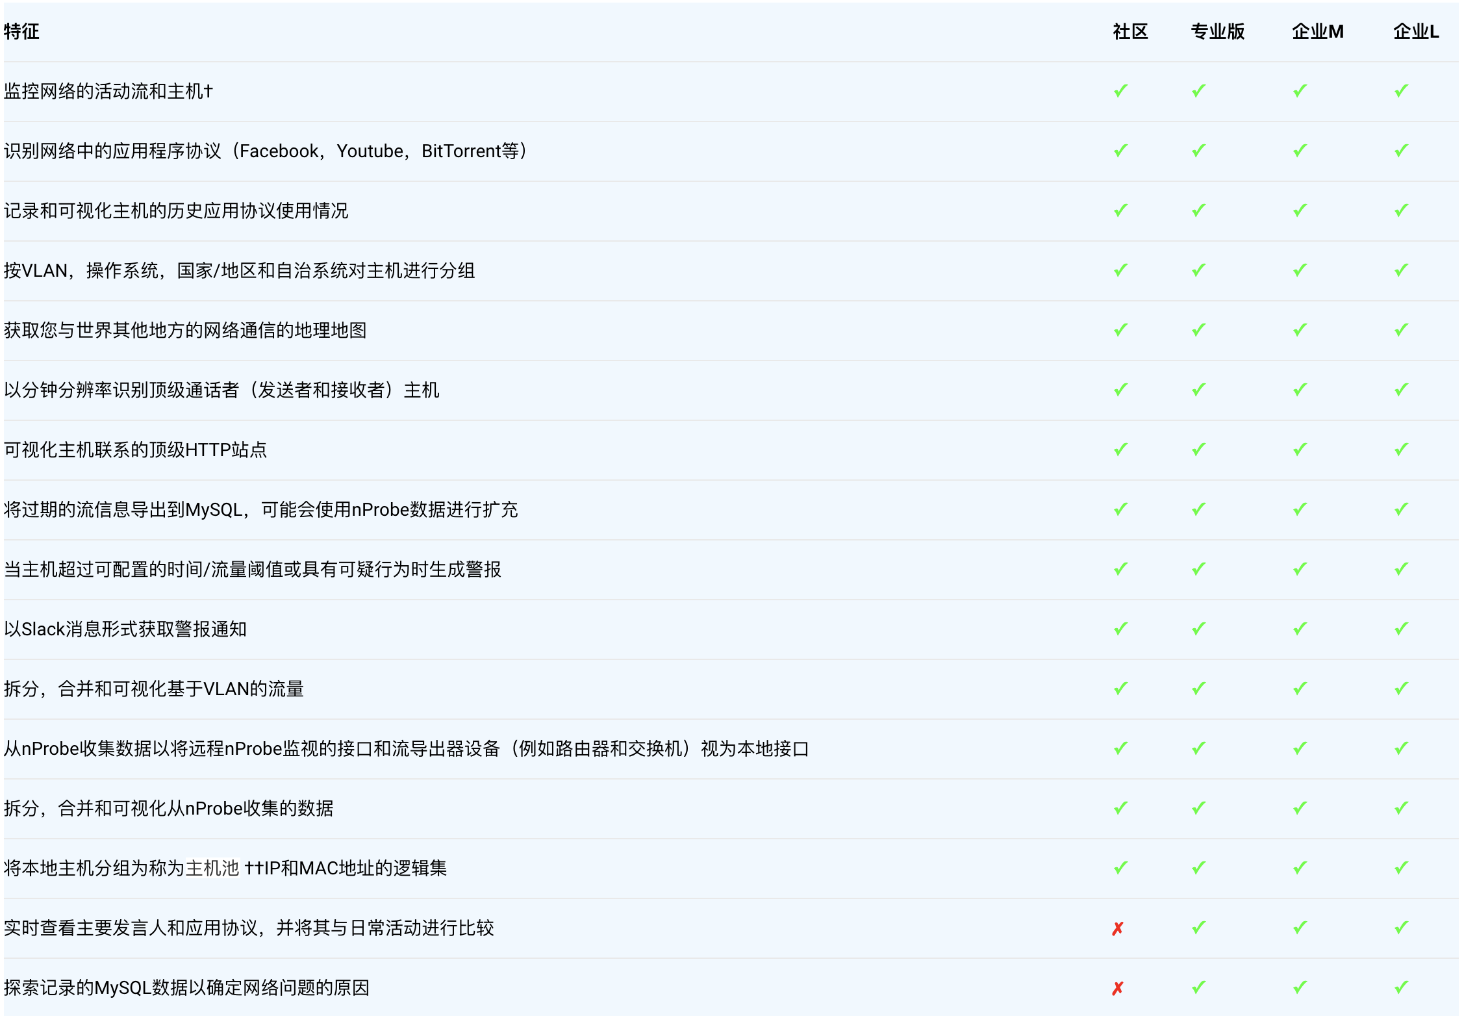The height and width of the screenshot is (1016, 1464).
Task: Click the 企业M column header
Action: click(x=1317, y=31)
